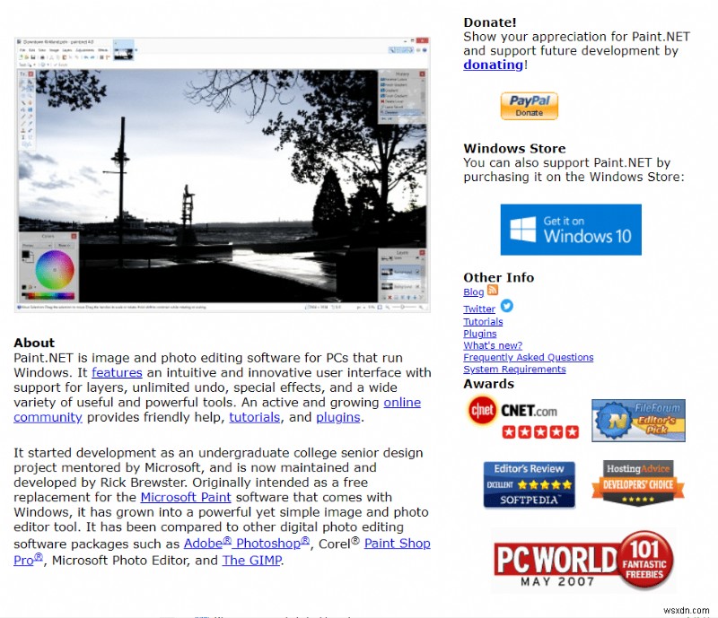This screenshot has height=618, width=718.
Task: Click the Other Info heading
Action: pyautogui.click(x=499, y=277)
